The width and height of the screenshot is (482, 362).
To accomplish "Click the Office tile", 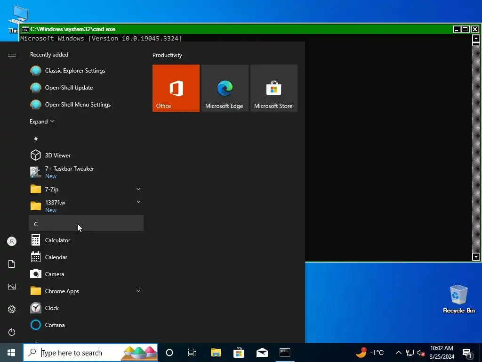I will [x=176, y=88].
